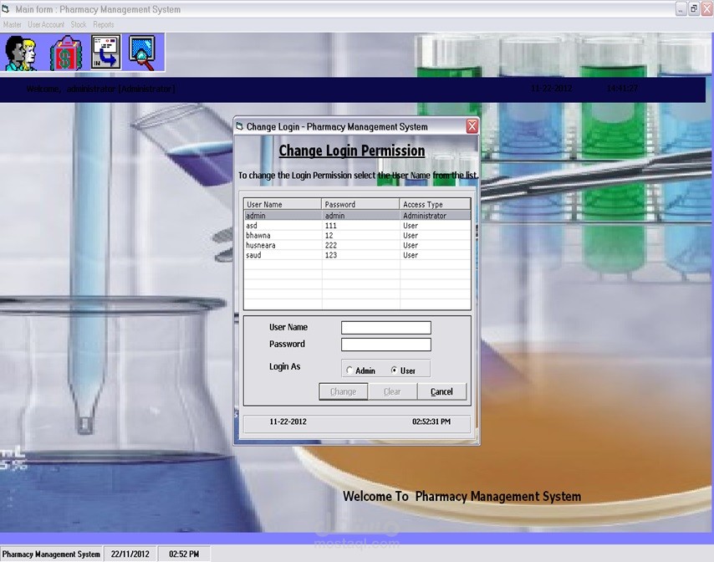The height and width of the screenshot is (562, 714).
Task: Close the Change Login dialog
Action: coord(472,127)
